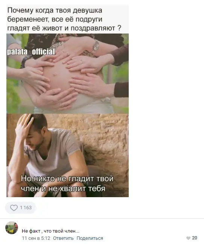Click the meme caption starting with "Почему когда"
Image resolution: width=204 pixels, height=244 pixels.
coord(64,19)
